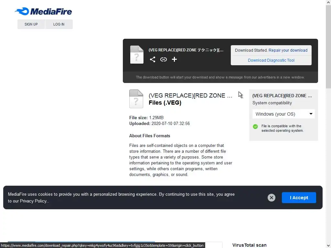This screenshot has height=248, width=331.
Task: Click the 'System compatibility' label
Action: [272, 103]
